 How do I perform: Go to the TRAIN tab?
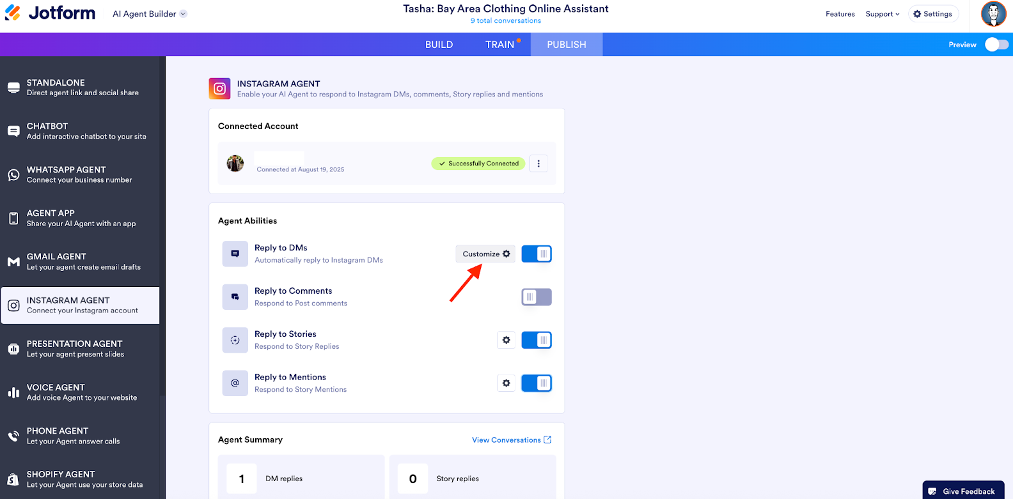click(500, 45)
